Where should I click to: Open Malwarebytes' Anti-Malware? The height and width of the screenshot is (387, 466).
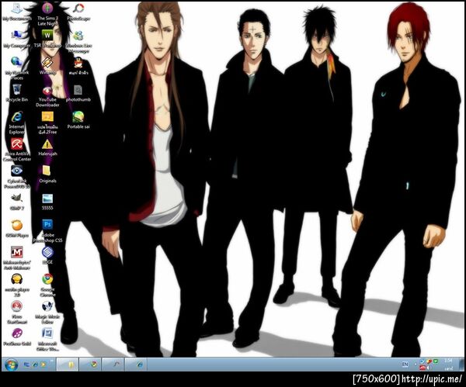click(17, 257)
